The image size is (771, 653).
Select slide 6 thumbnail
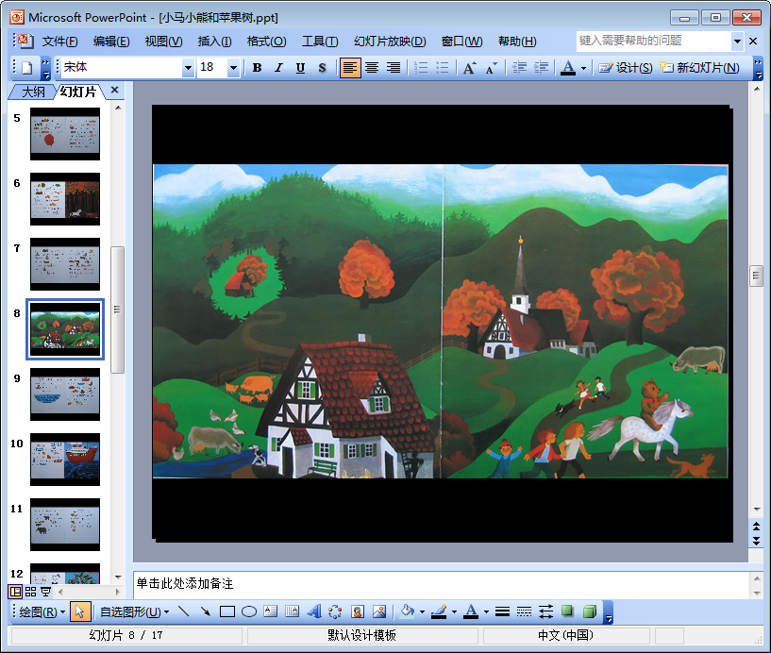pos(65,199)
